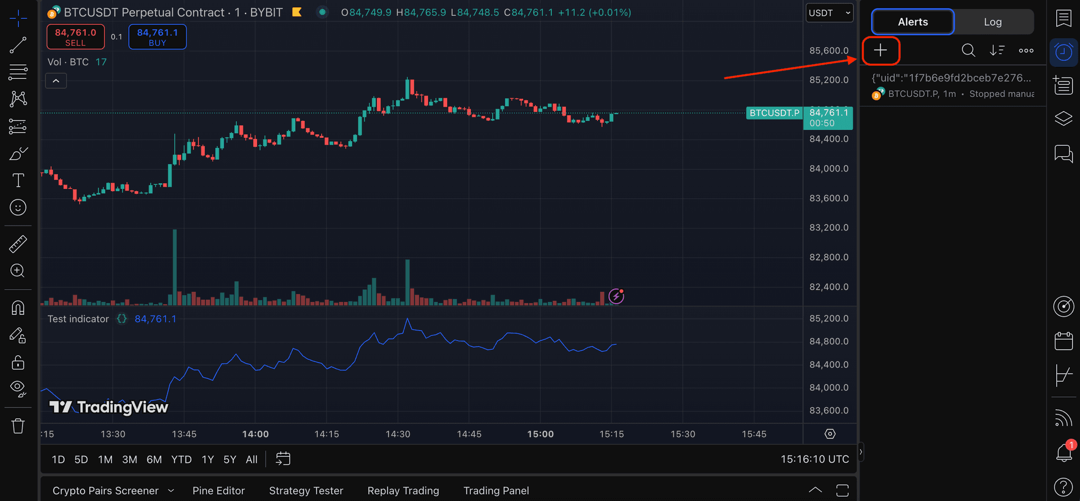The height and width of the screenshot is (501, 1080).
Task: Click the plus button to create alert
Action: (x=880, y=51)
